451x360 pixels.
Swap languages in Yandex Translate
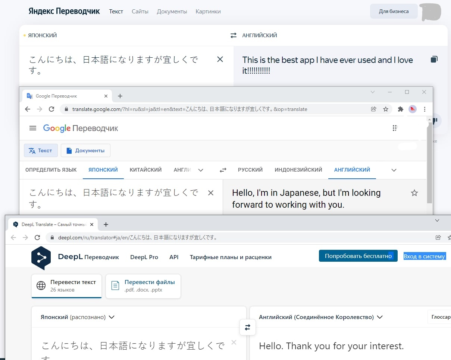[234, 35]
